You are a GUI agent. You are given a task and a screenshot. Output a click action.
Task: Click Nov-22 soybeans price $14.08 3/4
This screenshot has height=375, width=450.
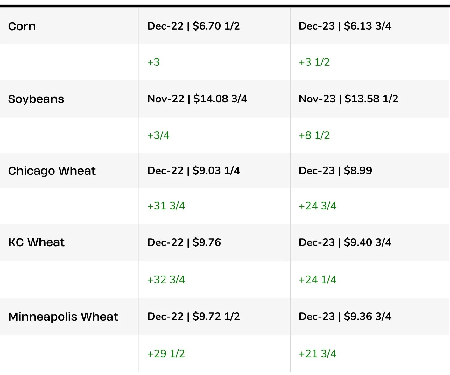[x=197, y=99]
